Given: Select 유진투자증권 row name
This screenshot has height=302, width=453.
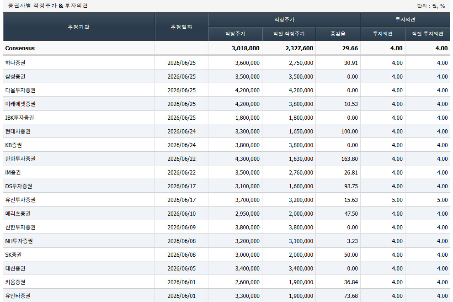Looking at the screenshot, I should pyautogui.click(x=20, y=200).
